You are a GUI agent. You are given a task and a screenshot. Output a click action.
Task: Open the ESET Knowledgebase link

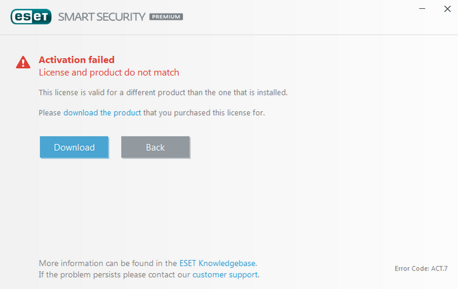(x=218, y=262)
